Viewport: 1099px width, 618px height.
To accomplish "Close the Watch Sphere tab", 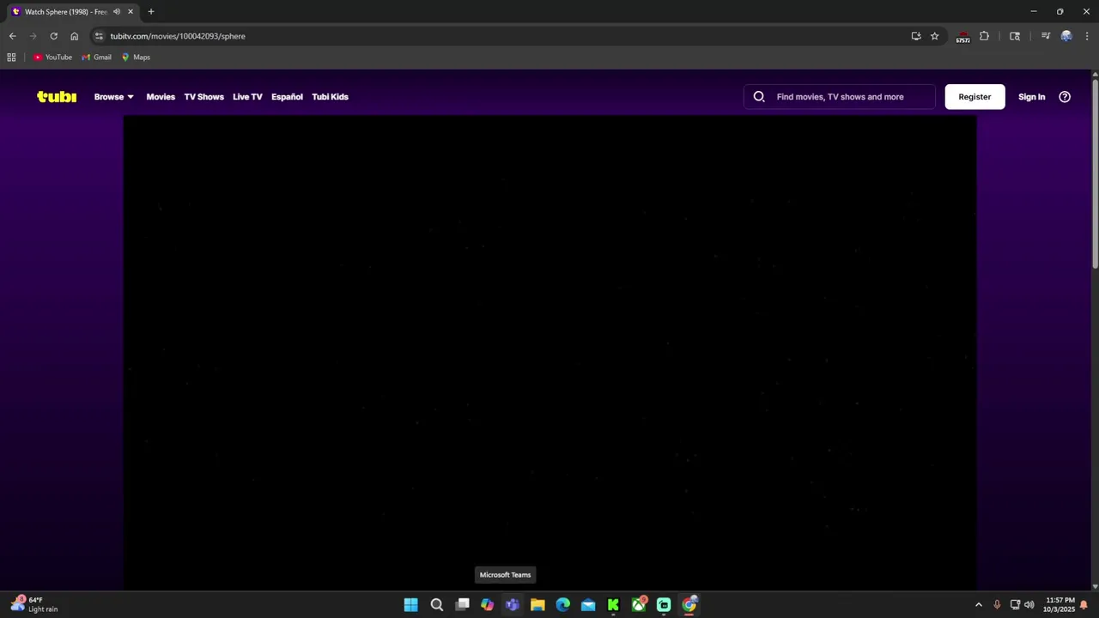I will coord(131,12).
